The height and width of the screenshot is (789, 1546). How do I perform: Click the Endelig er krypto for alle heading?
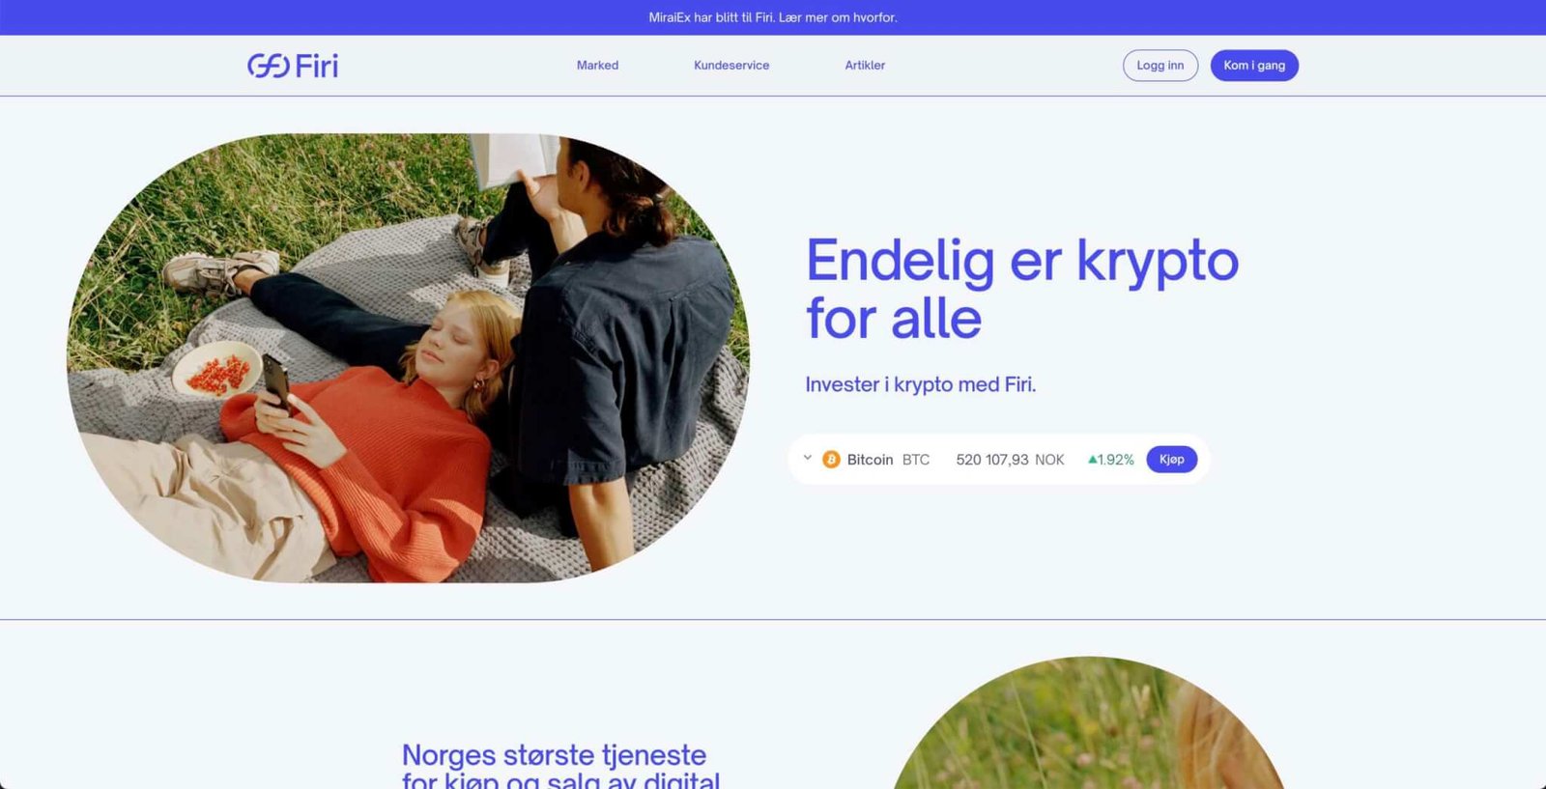[1022, 289]
